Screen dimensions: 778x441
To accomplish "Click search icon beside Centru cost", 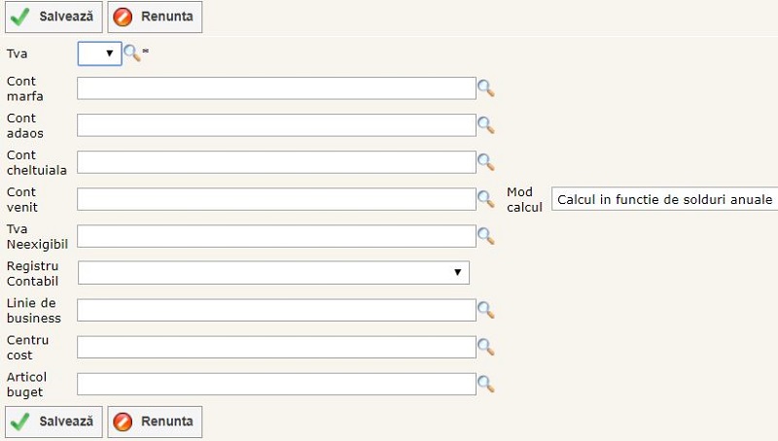I will (485, 347).
